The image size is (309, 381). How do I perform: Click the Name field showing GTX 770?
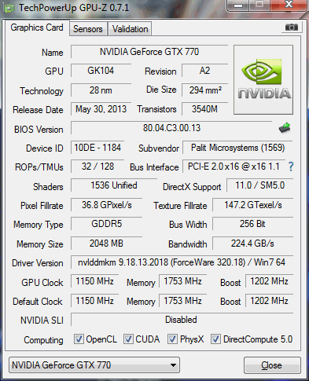coord(149,52)
